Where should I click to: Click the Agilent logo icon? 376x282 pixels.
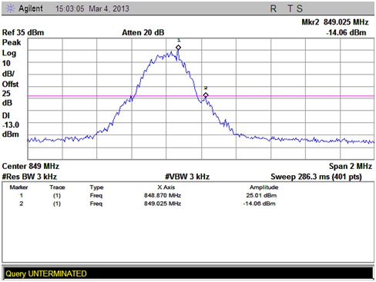(11, 8)
